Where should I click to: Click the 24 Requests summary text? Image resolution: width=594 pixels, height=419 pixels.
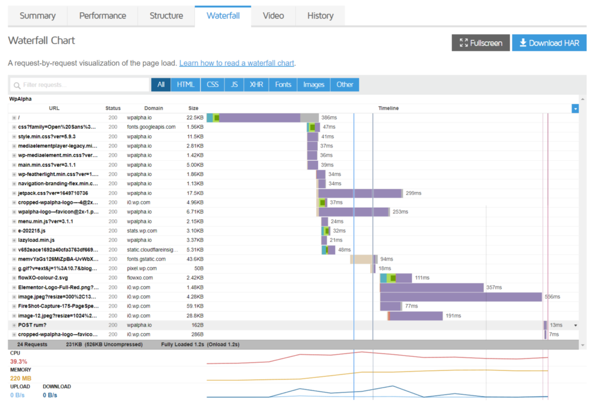(x=32, y=344)
